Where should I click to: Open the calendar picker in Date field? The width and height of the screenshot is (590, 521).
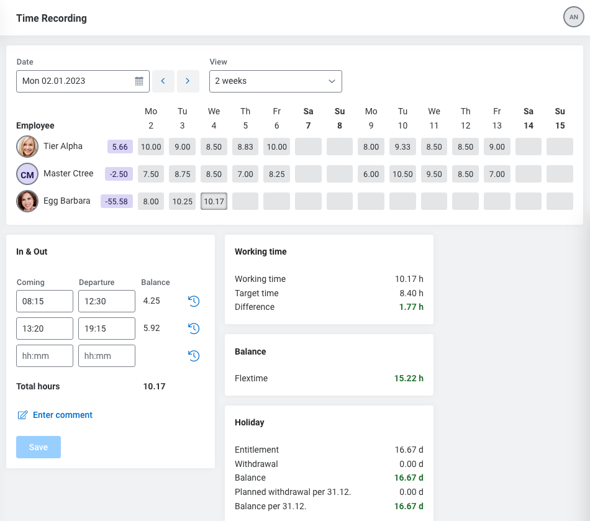click(139, 81)
